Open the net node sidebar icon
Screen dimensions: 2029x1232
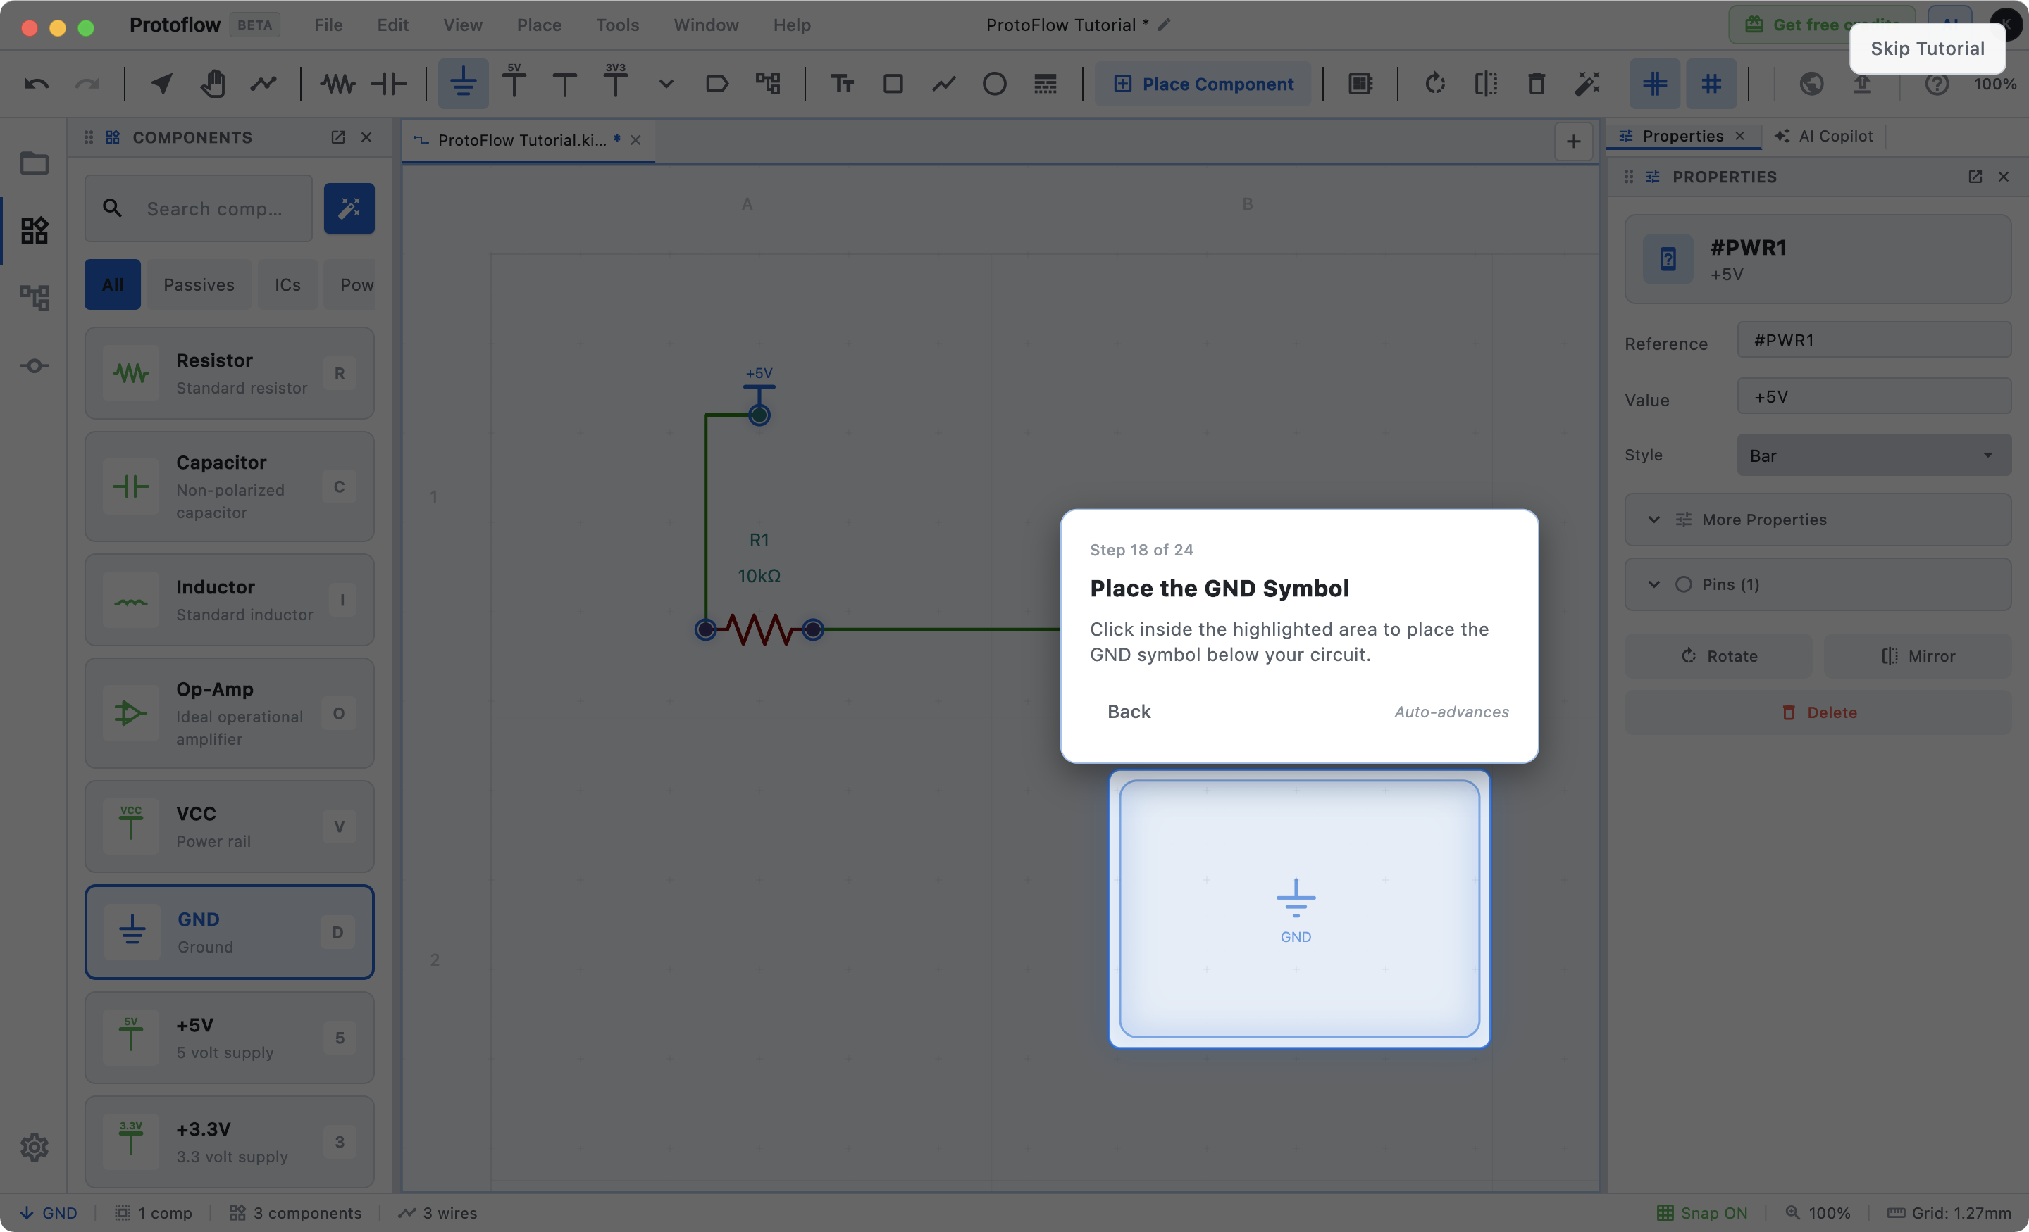tap(34, 365)
